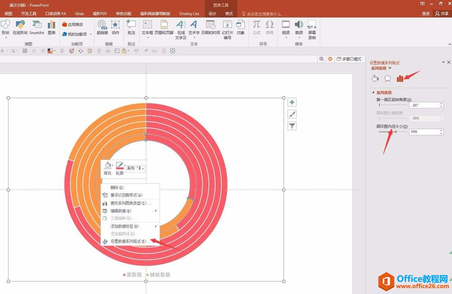The image size is (452, 294).
Task: Expand the 填充 fill color dropdown arrow
Action: tap(113, 165)
